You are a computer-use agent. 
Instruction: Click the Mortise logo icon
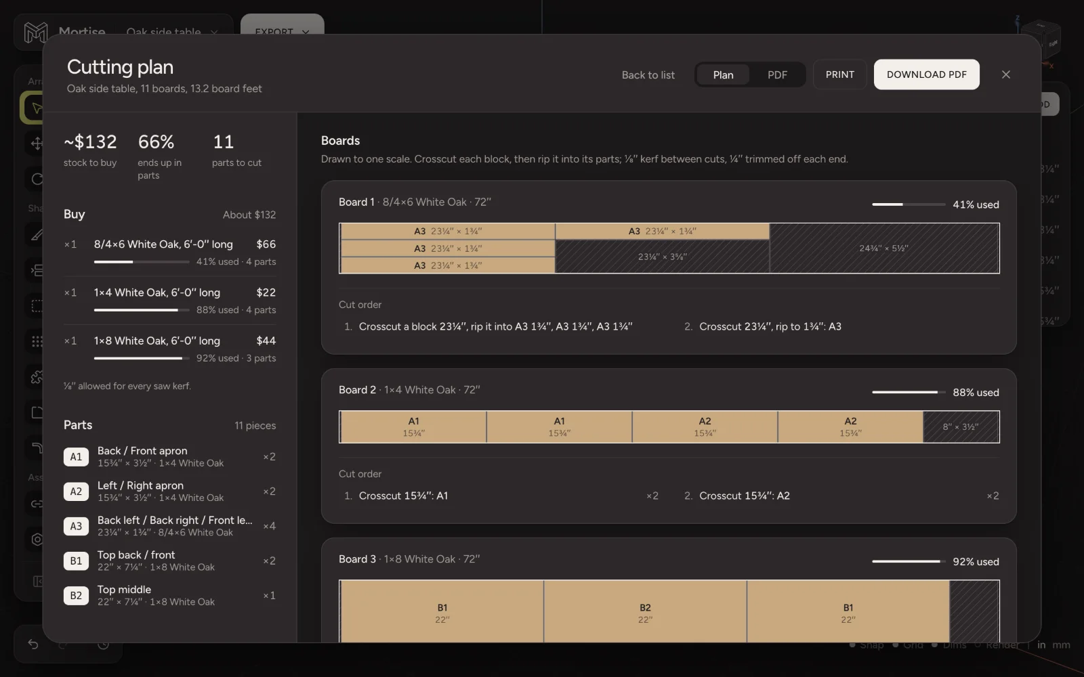click(35, 32)
